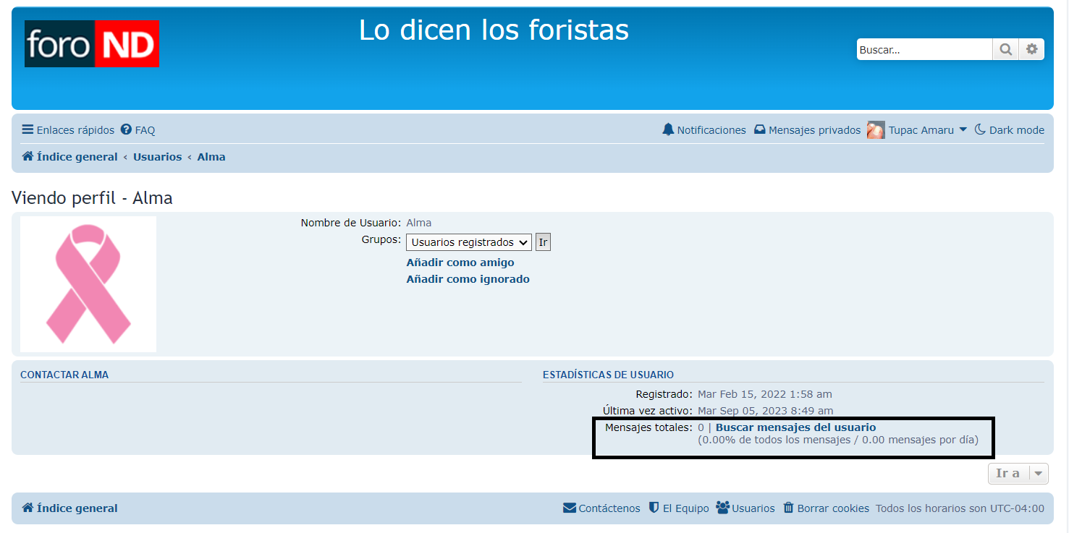This screenshot has width=1069, height=533.
Task: Click Buscar mensajes del usuario
Action: 795,427
